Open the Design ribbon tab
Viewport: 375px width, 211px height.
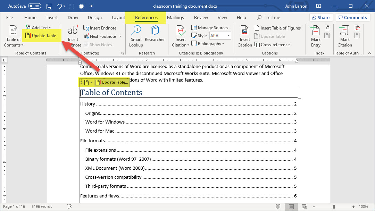click(x=95, y=18)
